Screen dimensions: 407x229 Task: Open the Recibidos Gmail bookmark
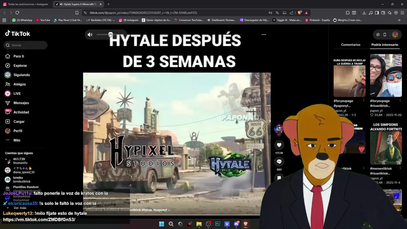tap(100, 20)
